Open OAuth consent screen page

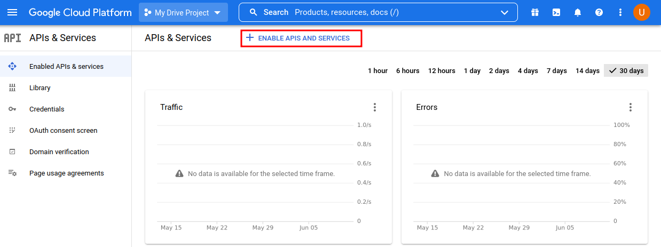(x=66, y=130)
